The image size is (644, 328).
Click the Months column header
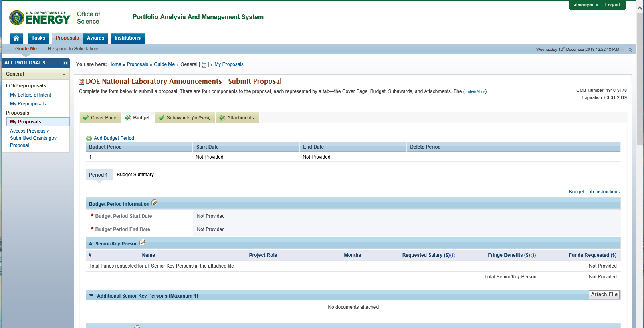click(x=352, y=255)
